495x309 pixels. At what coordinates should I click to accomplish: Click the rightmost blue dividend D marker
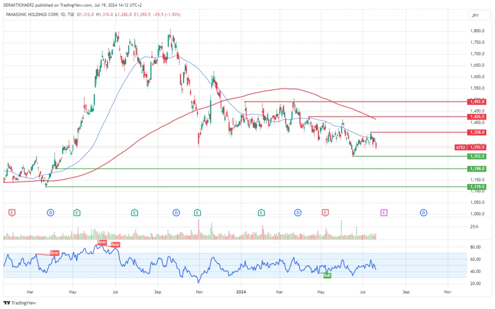[424, 213]
